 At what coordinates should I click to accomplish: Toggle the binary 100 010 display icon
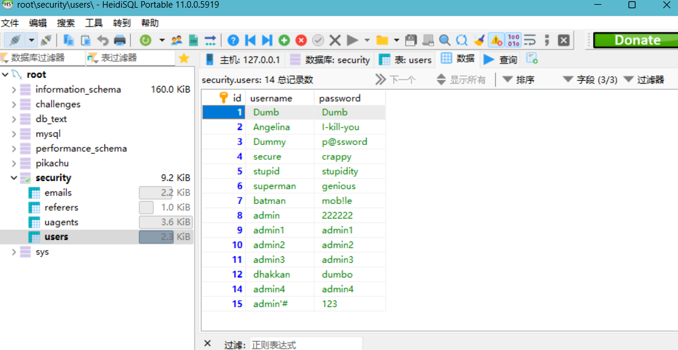click(x=514, y=41)
